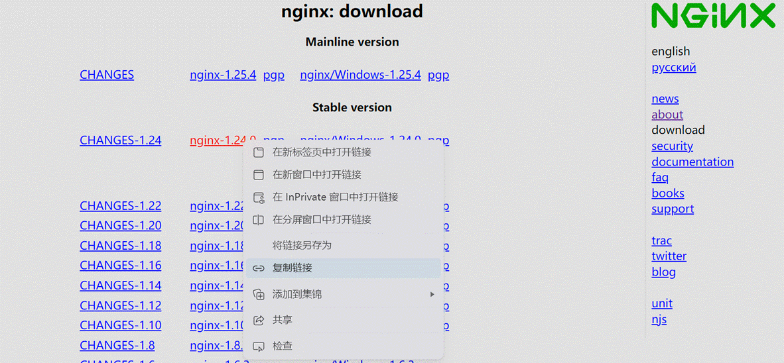Choose 共享 in the context menu
This screenshot has height=363, width=784.
(344, 320)
